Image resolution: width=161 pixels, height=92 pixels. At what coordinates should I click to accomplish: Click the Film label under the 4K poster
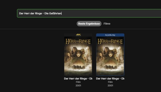[x=78, y=82]
